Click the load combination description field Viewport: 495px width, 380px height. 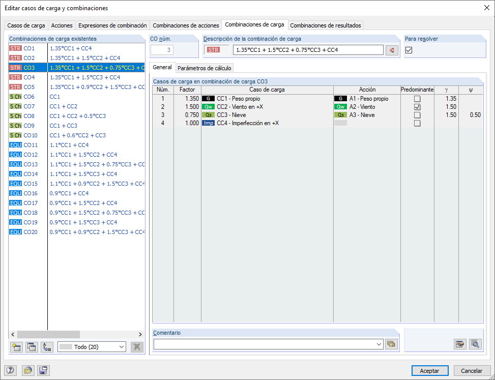308,50
